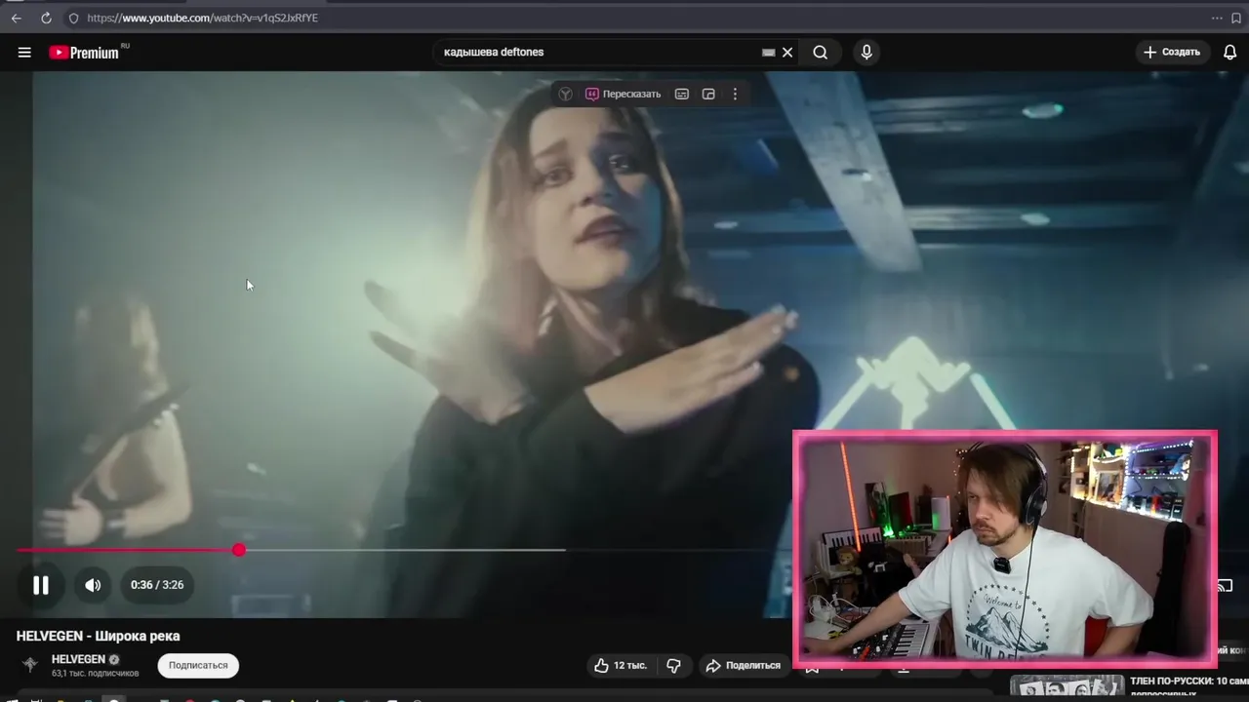Click the Yandex logo on video overlay
Viewport: 1249px width, 702px height.
click(565, 94)
